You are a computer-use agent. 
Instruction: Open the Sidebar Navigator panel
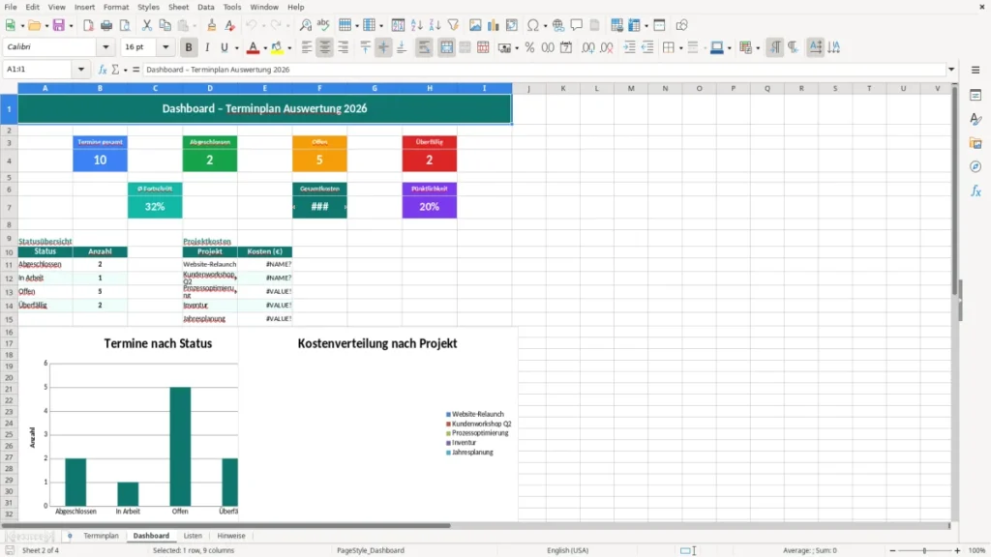coord(976,166)
